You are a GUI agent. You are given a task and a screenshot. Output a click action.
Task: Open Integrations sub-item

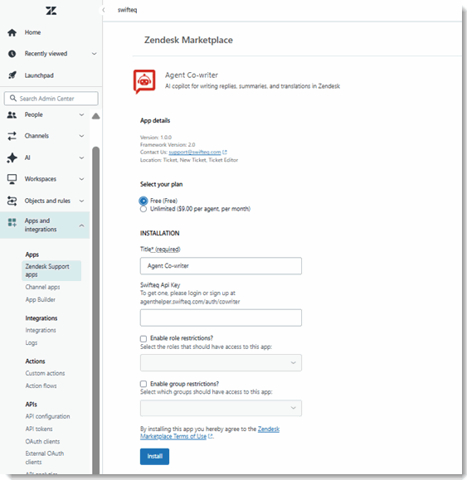pyautogui.click(x=41, y=330)
